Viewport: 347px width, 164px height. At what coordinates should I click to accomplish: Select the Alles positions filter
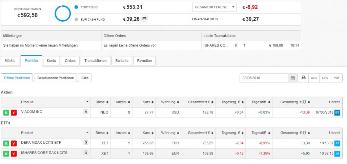click(x=85, y=78)
